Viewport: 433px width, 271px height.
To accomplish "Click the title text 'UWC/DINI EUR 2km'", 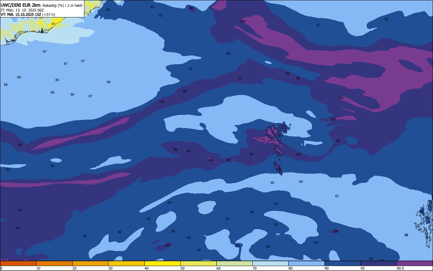I will 21,5.
